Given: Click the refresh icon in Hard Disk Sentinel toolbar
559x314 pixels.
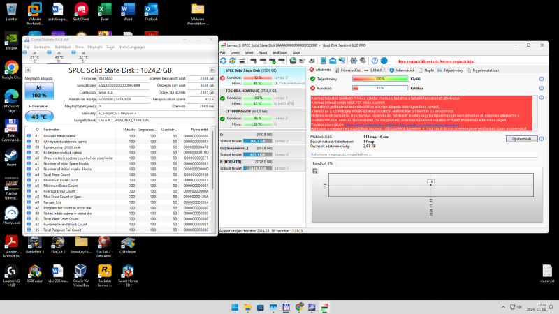Looking at the screenshot, I should click(223, 61).
